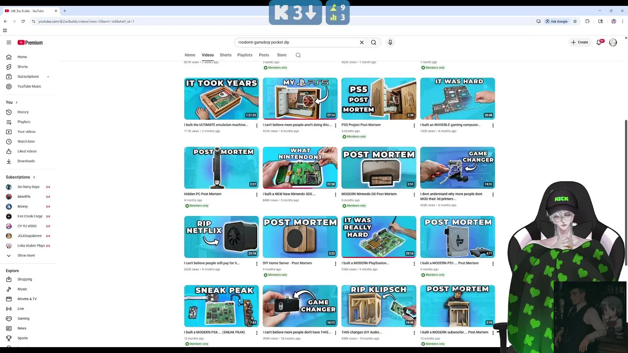This screenshot has width=628, height=353.
Task: Clear the search box with the X icon
Action: [362, 42]
